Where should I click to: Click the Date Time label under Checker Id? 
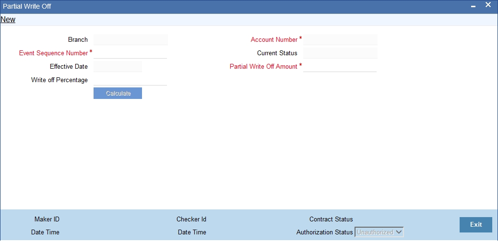[x=192, y=232]
